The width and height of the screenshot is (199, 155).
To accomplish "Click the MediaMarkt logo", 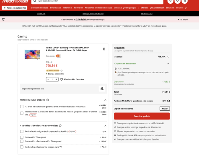I will (x=15, y=1).
